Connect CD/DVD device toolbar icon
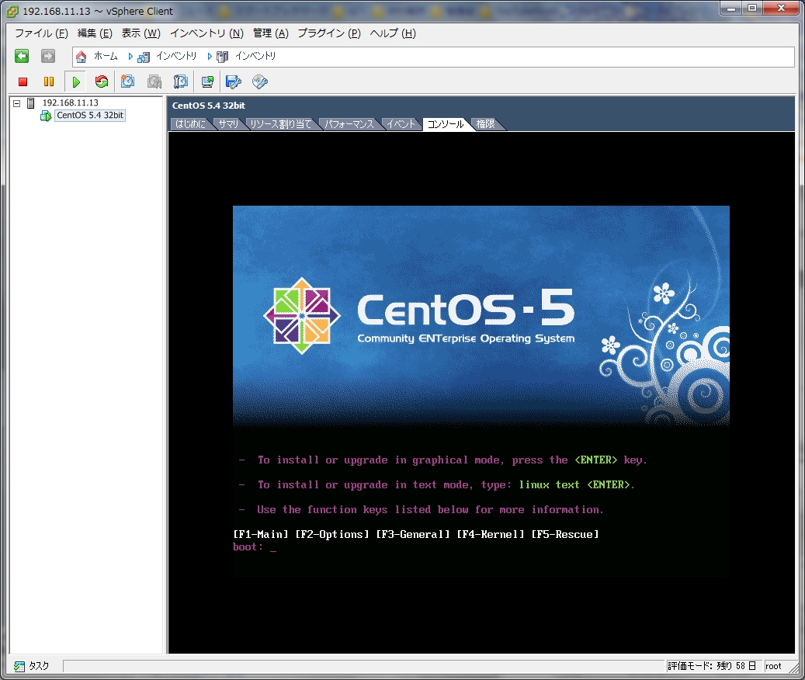The height and width of the screenshot is (680, 805). (260, 82)
